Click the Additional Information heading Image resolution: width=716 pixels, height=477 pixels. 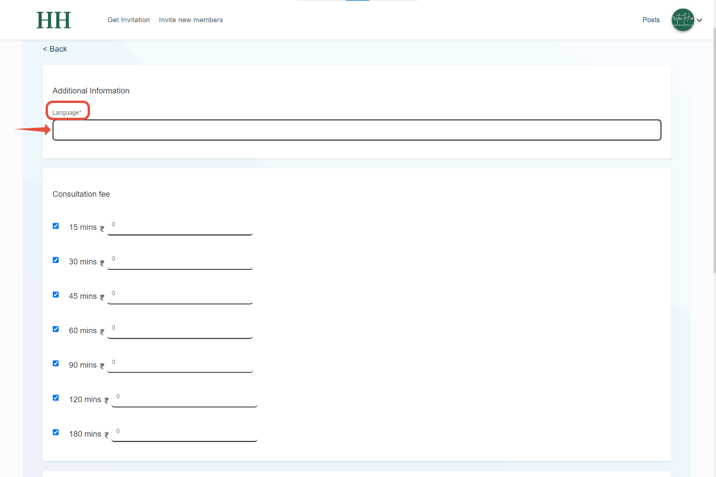pyautogui.click(x=91, y=91)
